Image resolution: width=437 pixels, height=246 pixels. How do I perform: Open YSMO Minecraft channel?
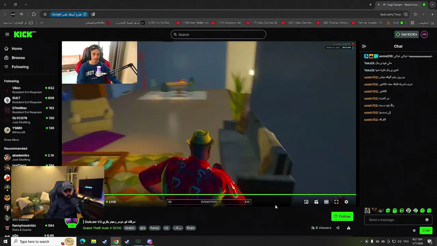29,130
